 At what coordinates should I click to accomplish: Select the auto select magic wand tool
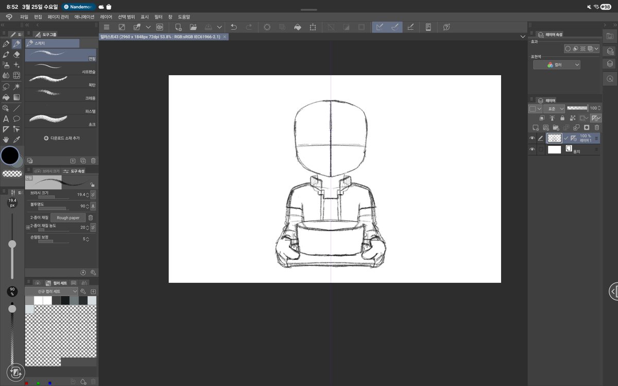coord(16,87)
